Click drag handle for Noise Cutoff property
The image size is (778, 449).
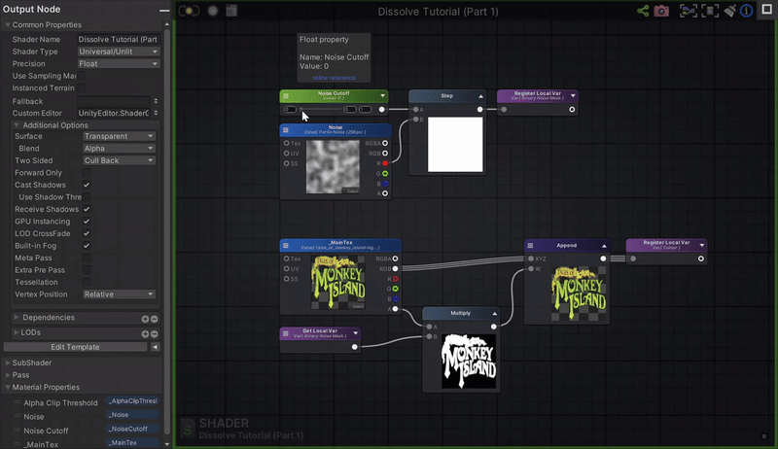click(x=17, y=431)
